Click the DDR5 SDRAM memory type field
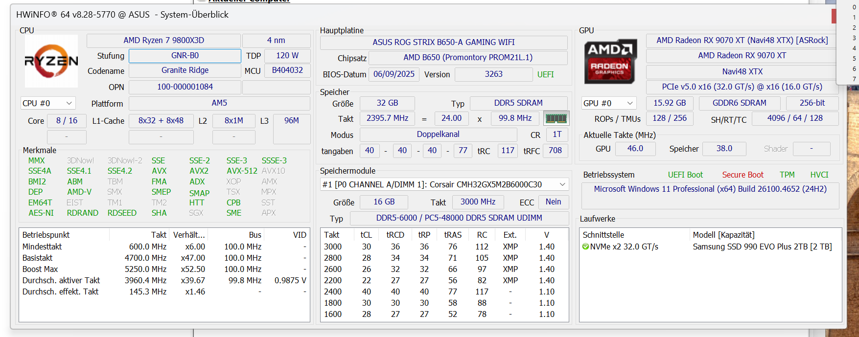The width and height of the screenshot is (859, 337). (518, 103)
